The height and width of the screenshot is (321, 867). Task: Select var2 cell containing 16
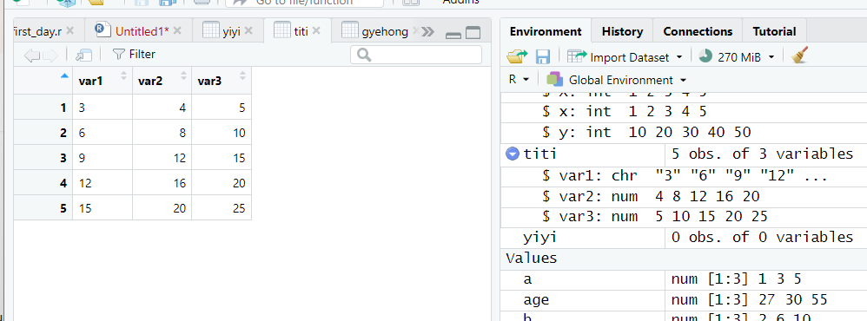coord(162,183)
